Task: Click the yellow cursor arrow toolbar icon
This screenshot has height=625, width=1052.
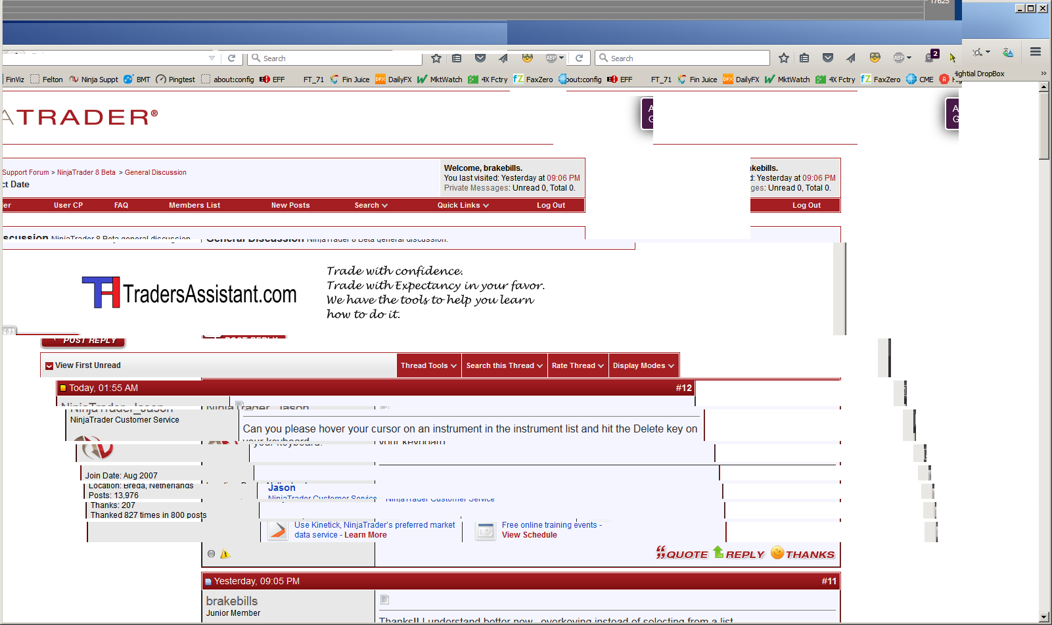Action: 952,58
